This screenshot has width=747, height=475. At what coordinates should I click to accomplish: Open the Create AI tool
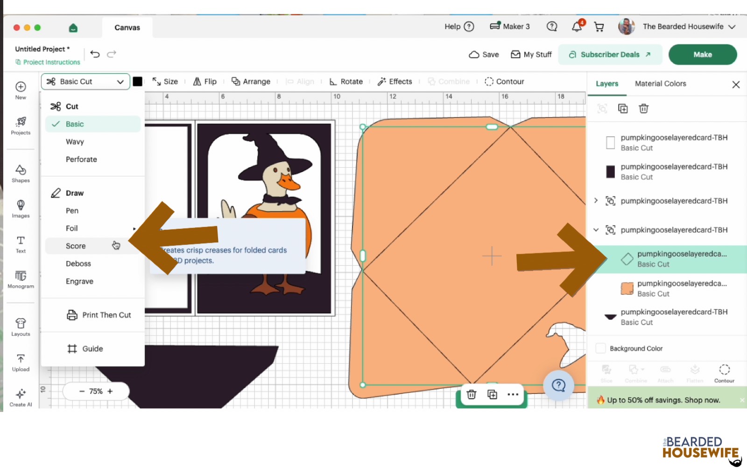21,397
